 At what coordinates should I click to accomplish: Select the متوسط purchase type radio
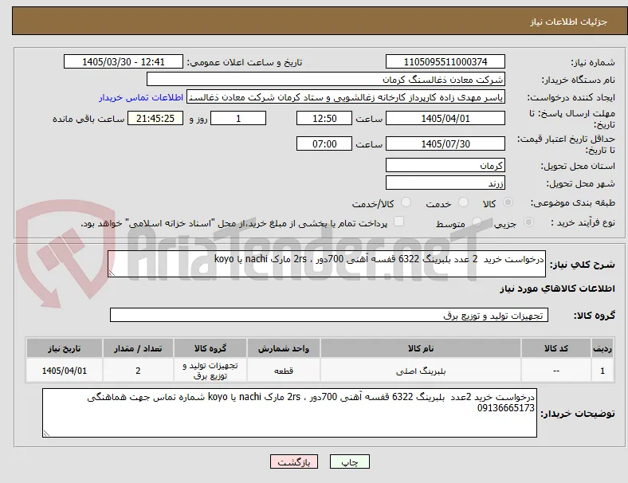pos(477,222)
